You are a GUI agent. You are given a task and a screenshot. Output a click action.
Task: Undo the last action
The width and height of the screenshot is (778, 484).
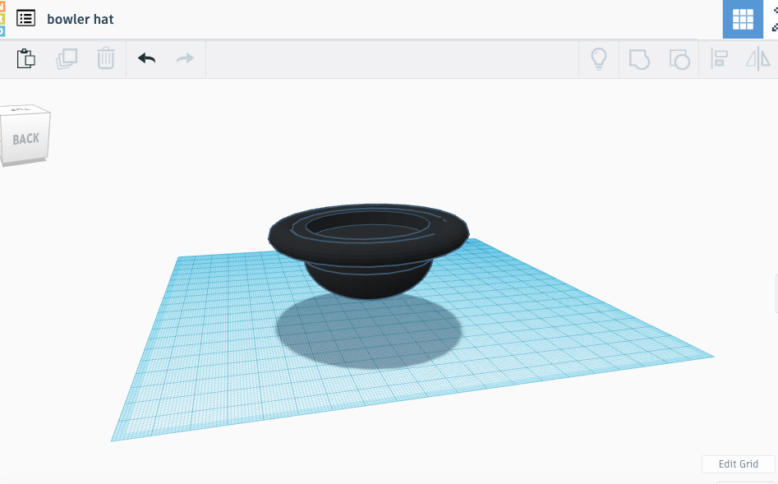click(x=146, y=59)
